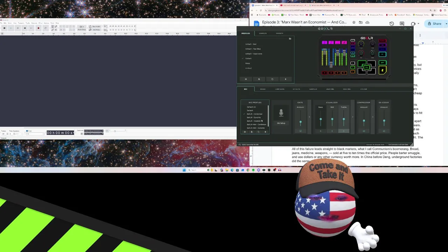
Task: Open GoXLR Sampler tab
Action: 313,89
